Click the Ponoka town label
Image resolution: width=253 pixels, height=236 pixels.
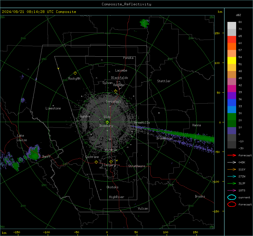click(x=128, y=58)
